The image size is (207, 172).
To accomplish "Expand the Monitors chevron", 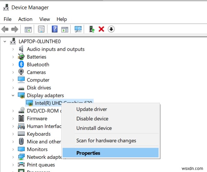I will click(x=13, y=149).
